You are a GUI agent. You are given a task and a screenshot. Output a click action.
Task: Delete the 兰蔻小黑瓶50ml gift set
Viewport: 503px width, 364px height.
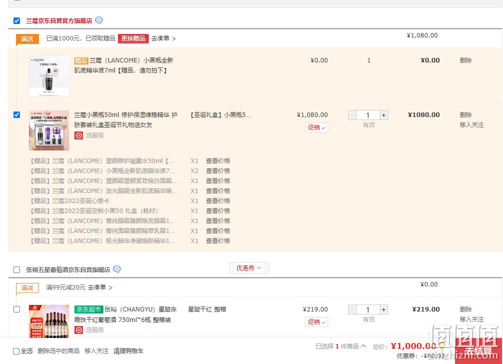(466, 115)
